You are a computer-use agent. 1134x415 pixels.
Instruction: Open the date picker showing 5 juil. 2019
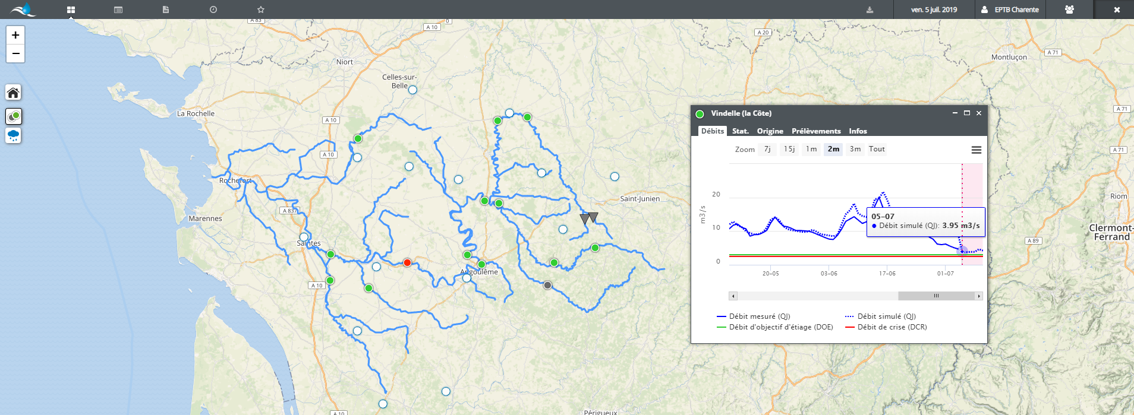934,9
